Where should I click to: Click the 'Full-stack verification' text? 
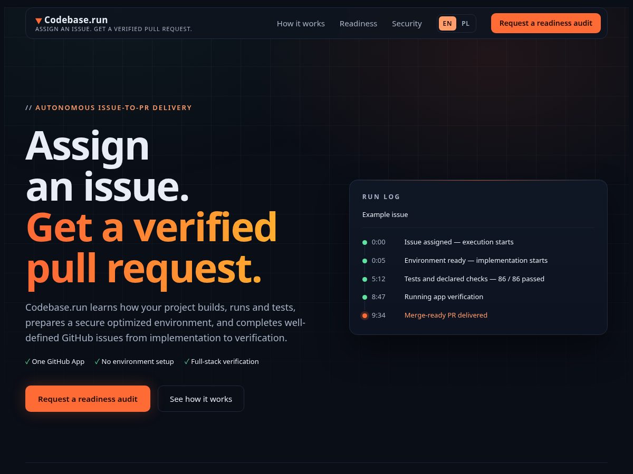click(225, 361)
